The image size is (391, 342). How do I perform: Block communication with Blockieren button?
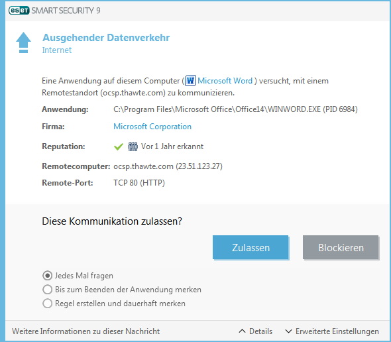(341, 247)
